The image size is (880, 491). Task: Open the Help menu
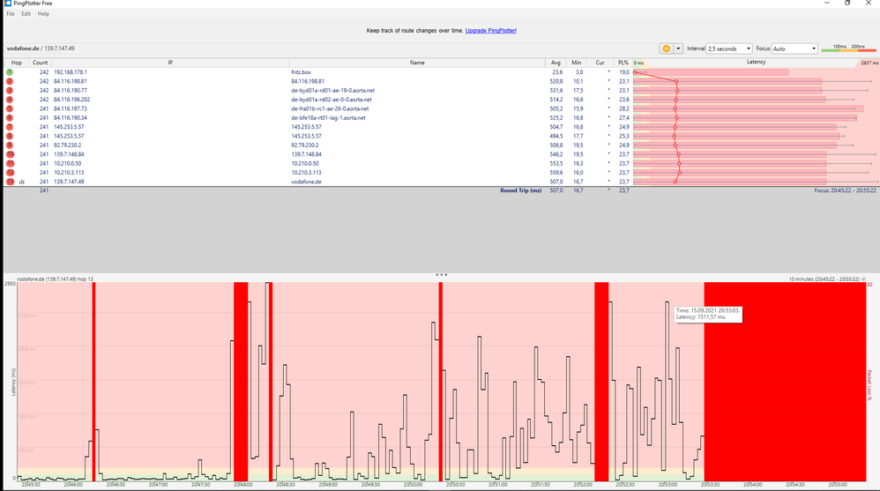(x=43, y=14)
